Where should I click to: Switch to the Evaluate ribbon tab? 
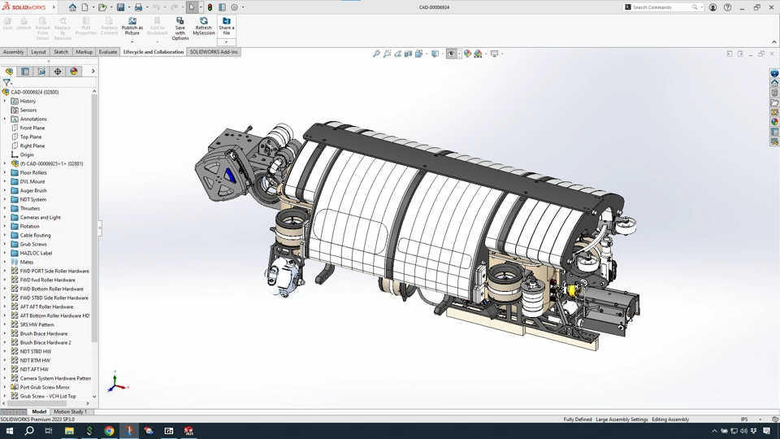coord(108,52)
